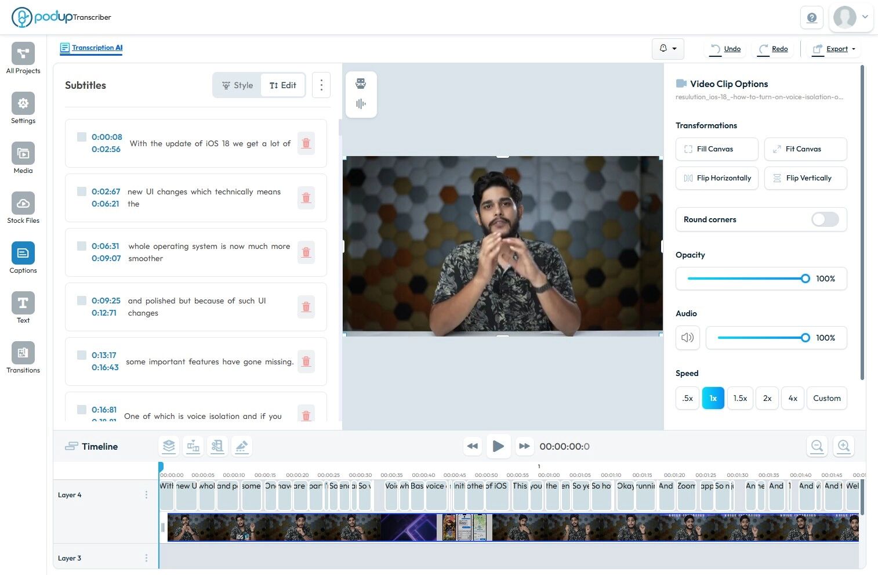The height and width of the screenshot is (575, 878).
Task: Open Layer 4 options menu
Action: click(146, 495)
